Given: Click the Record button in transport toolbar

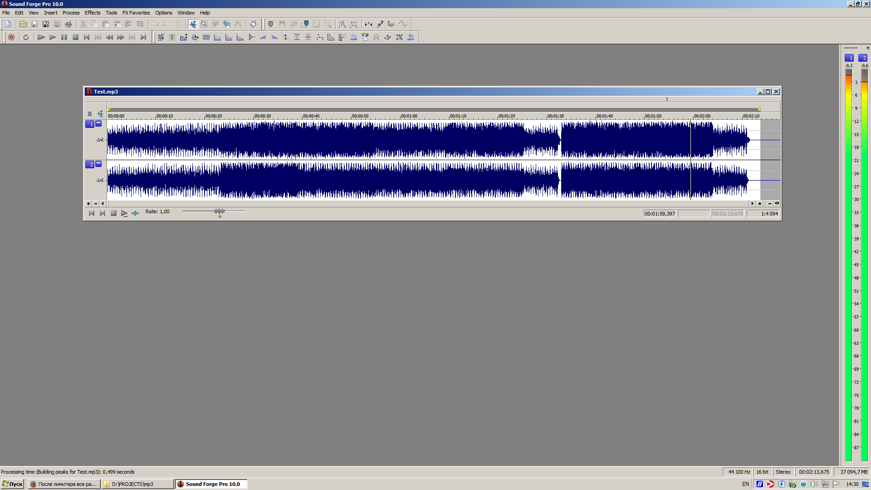Looking at the screenshot, I should click(x=11, y=37).
